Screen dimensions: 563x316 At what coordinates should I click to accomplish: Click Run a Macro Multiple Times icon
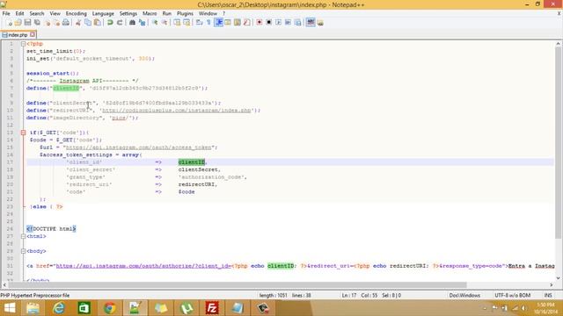[288, 23]
